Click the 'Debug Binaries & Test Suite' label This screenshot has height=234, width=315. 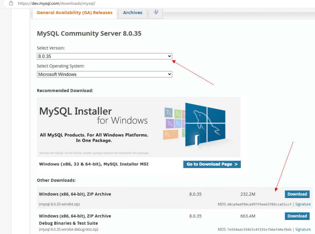[x=68, y=223]
